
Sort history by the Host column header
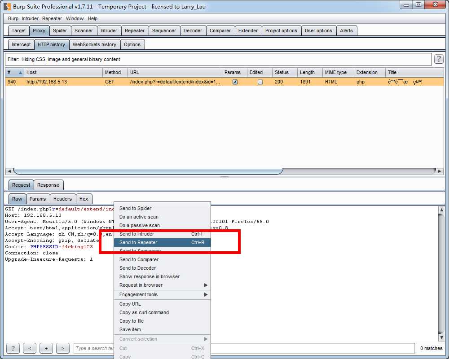click(x=63, y=72)
